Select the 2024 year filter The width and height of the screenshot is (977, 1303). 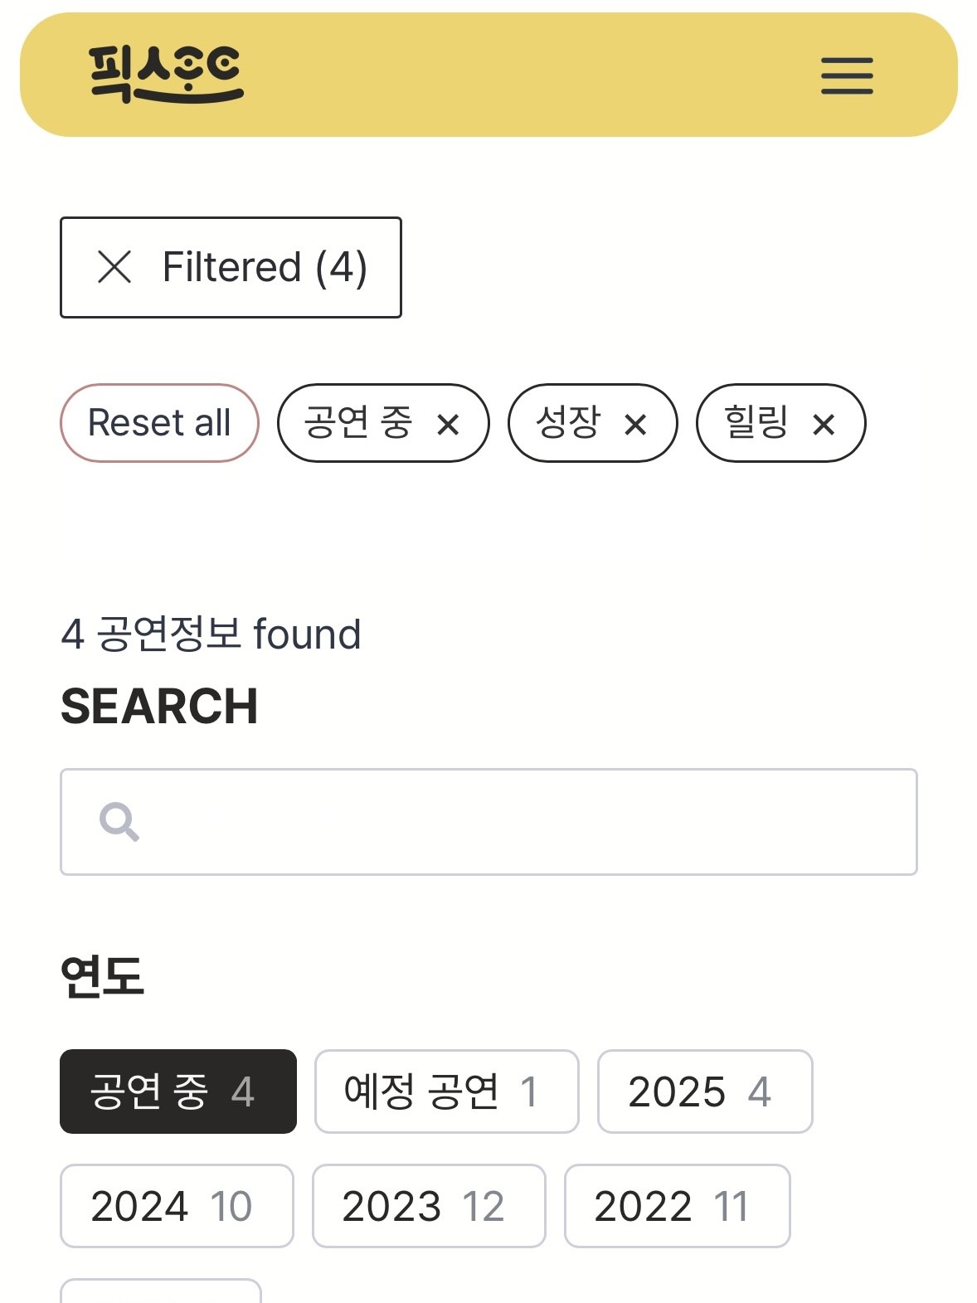[177, 1205]
